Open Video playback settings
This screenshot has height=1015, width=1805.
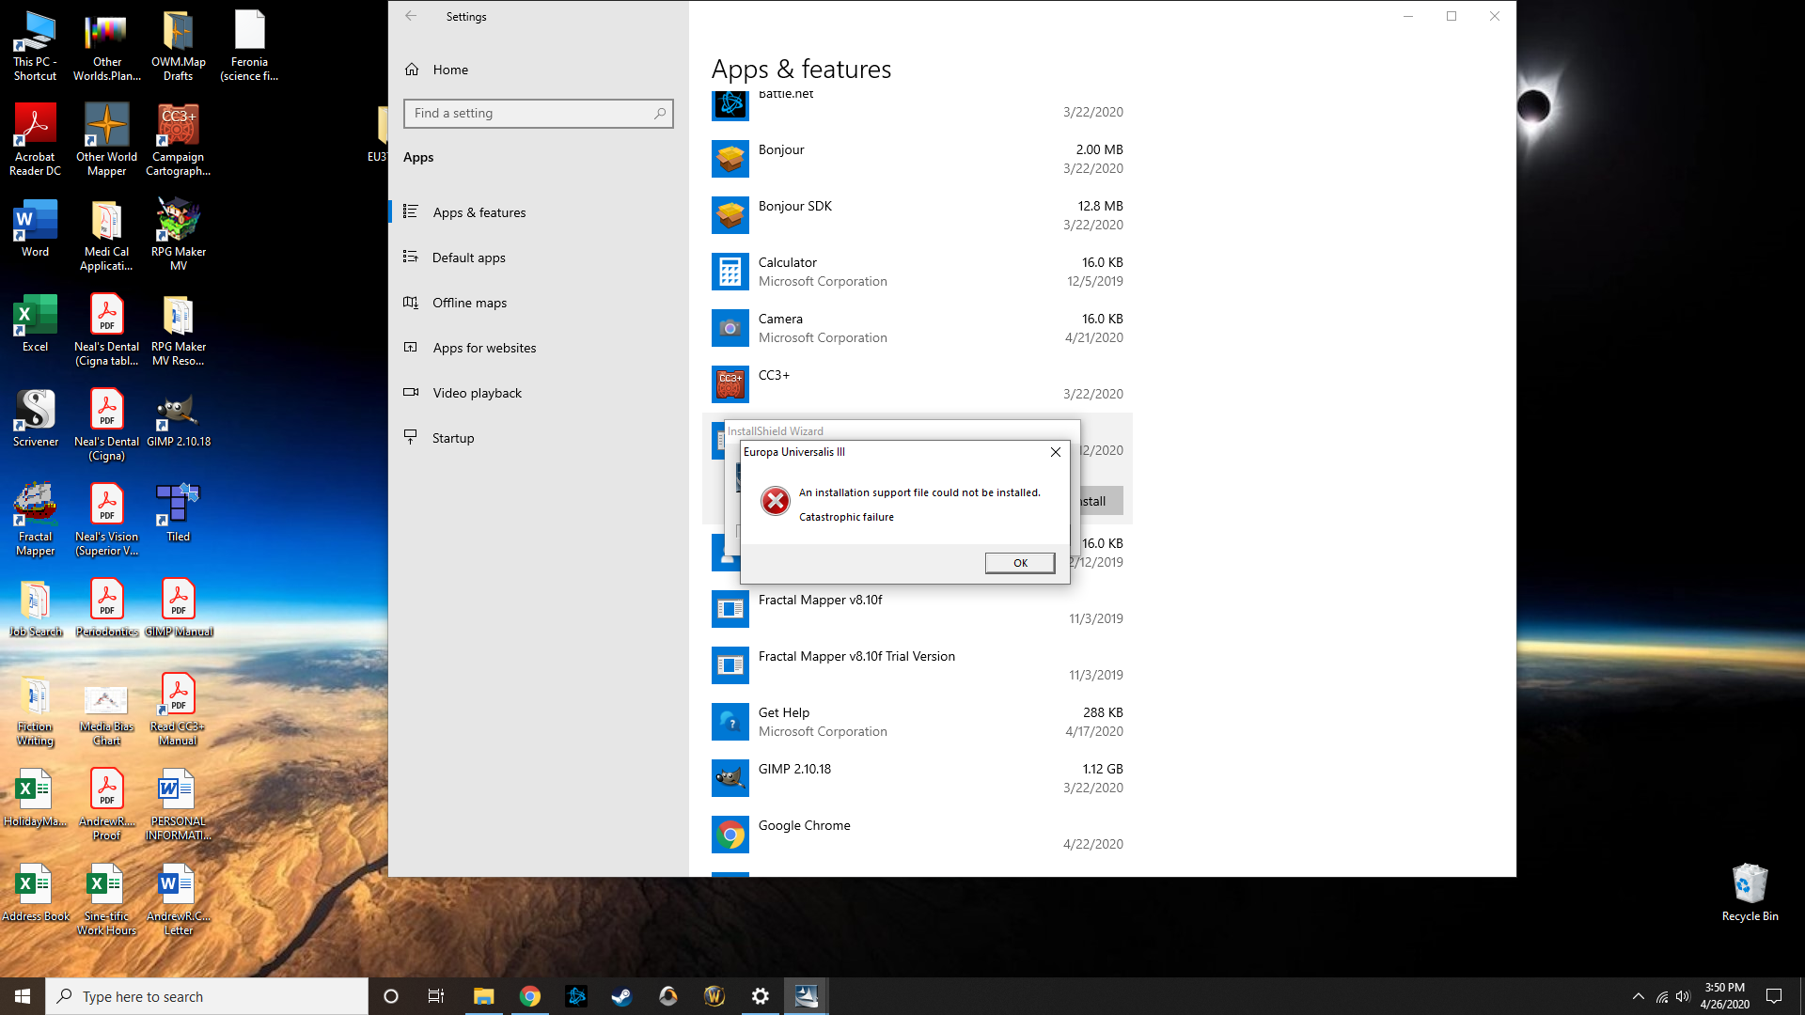tap(540, 393)
